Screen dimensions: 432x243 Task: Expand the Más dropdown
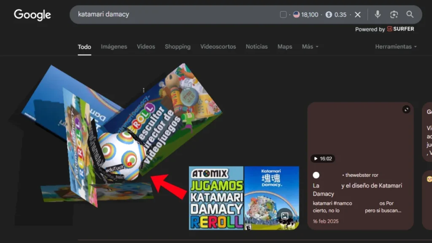tap(310, 46)
